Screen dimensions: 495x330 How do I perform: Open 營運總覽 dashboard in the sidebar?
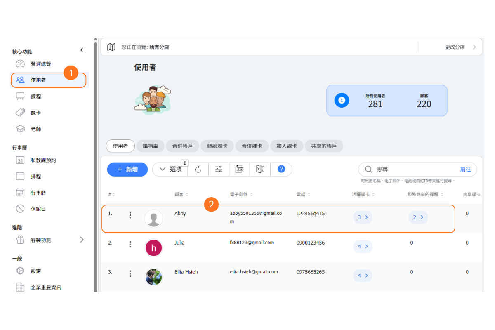pyautogui.click(x=41, y=64)
